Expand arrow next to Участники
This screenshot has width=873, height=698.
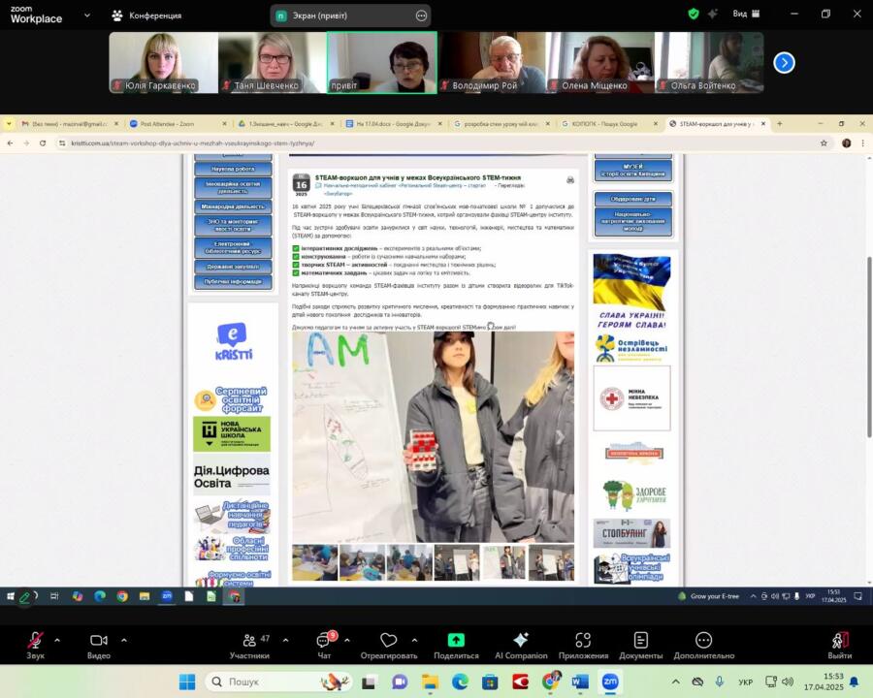285,641
